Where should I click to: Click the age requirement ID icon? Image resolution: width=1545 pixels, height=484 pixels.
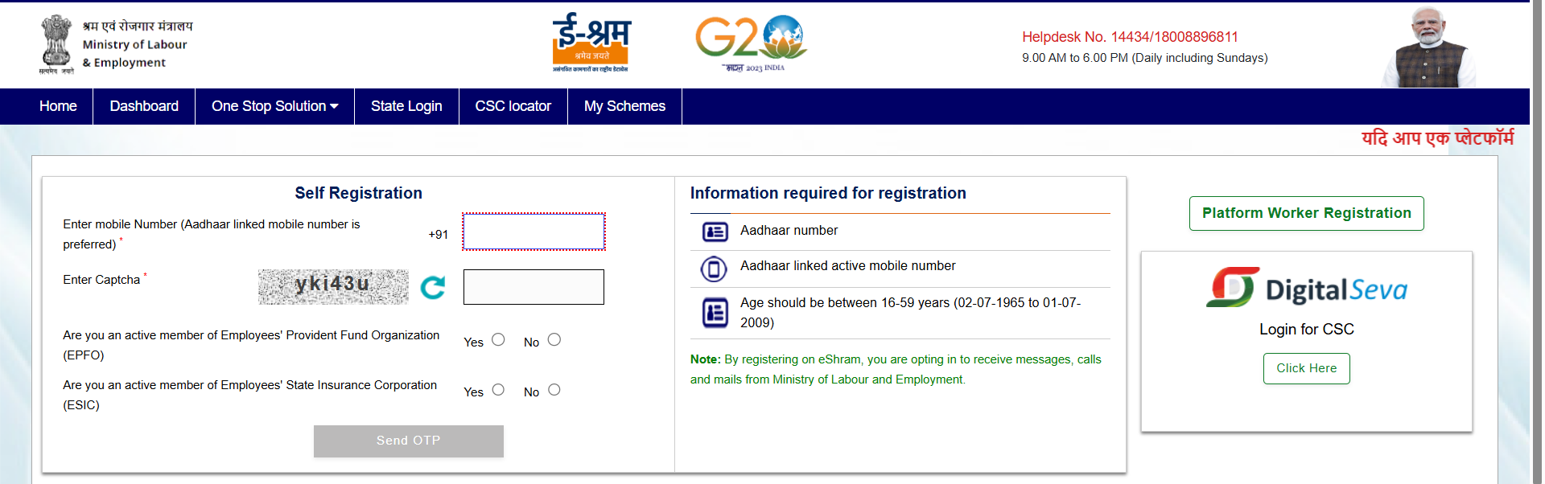715,312
